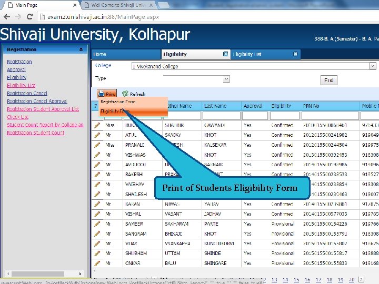Edit row of GAWANDI with pencil icon
379x284 pixels.
click(x=97, y=125)
